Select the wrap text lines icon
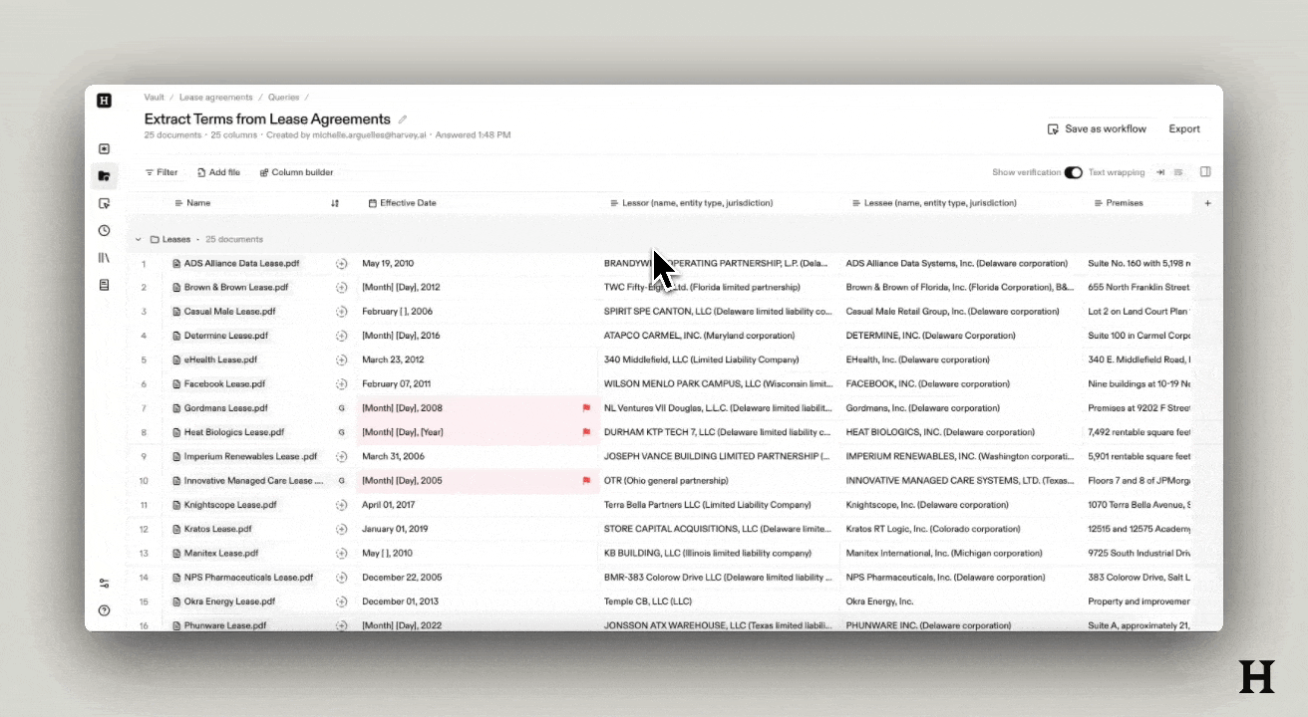Viewport: 1308px width, 717px height. [x=1178, y=172]
